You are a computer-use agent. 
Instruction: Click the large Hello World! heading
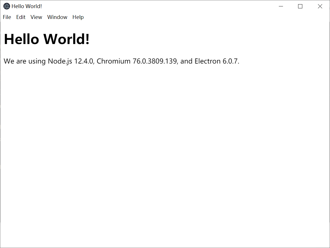click(x=47, y=39)
